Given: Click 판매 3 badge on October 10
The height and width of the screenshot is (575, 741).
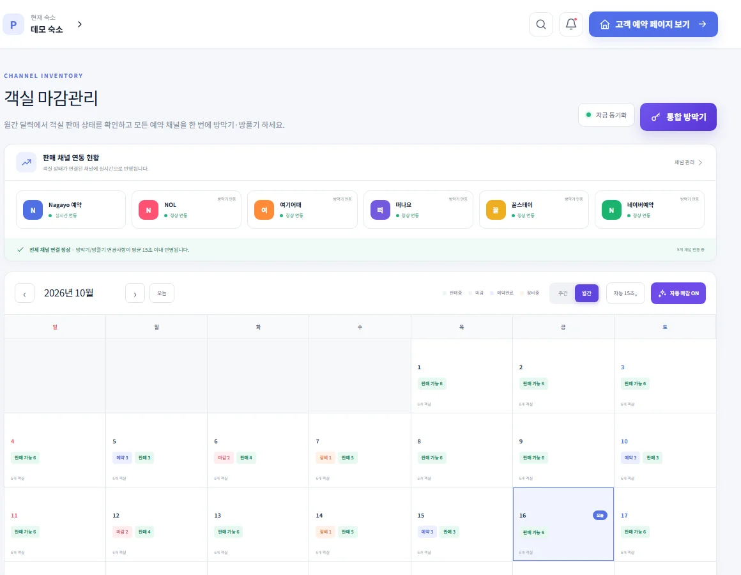Looking at the screenshot, I should pos(653,458).
